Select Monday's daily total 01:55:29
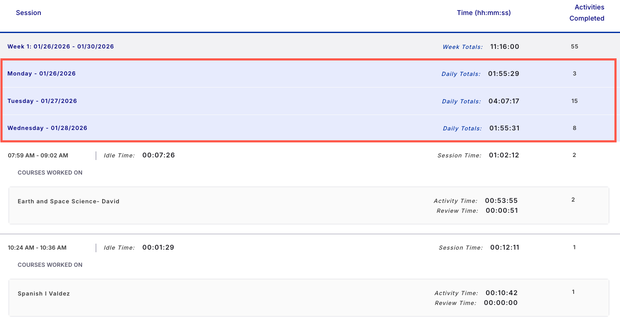Image resolution: width=620 pixels, height=326 pixels. tap(504, 74)
